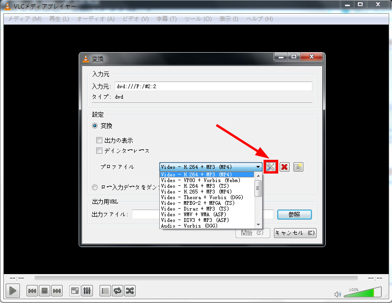Select the 変換 radio button

pyautogui.click(x=95, y=126)
